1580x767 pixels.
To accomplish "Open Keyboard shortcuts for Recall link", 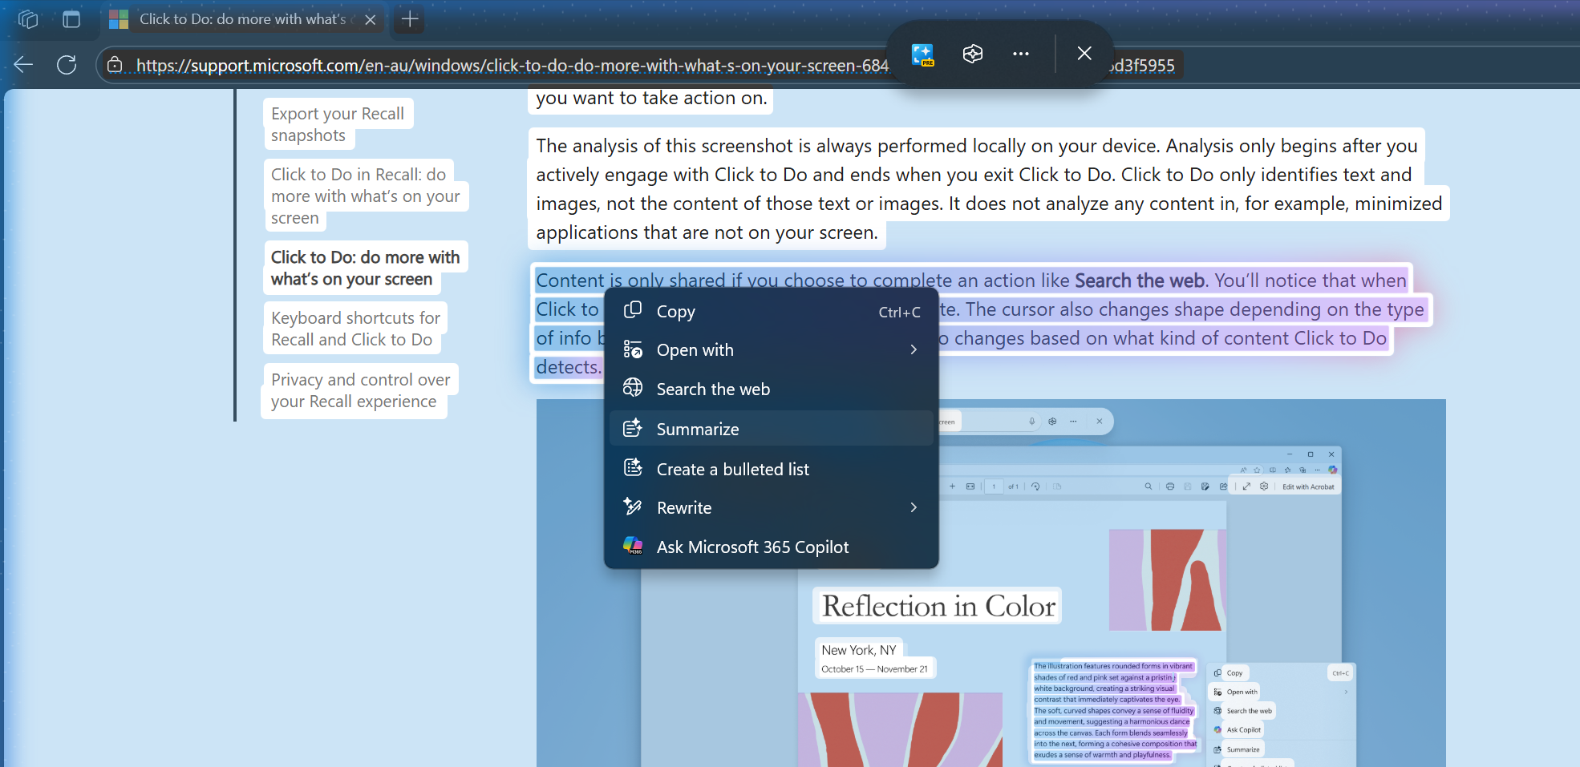I will pyautogui.click(x=355, y=329).
